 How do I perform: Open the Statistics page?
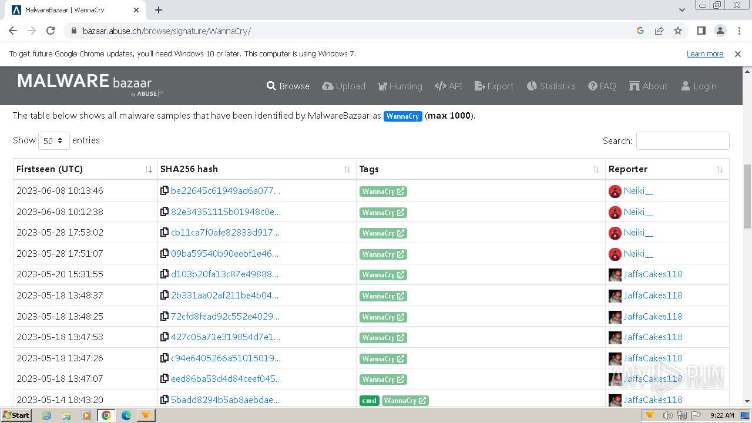[551, 86]
